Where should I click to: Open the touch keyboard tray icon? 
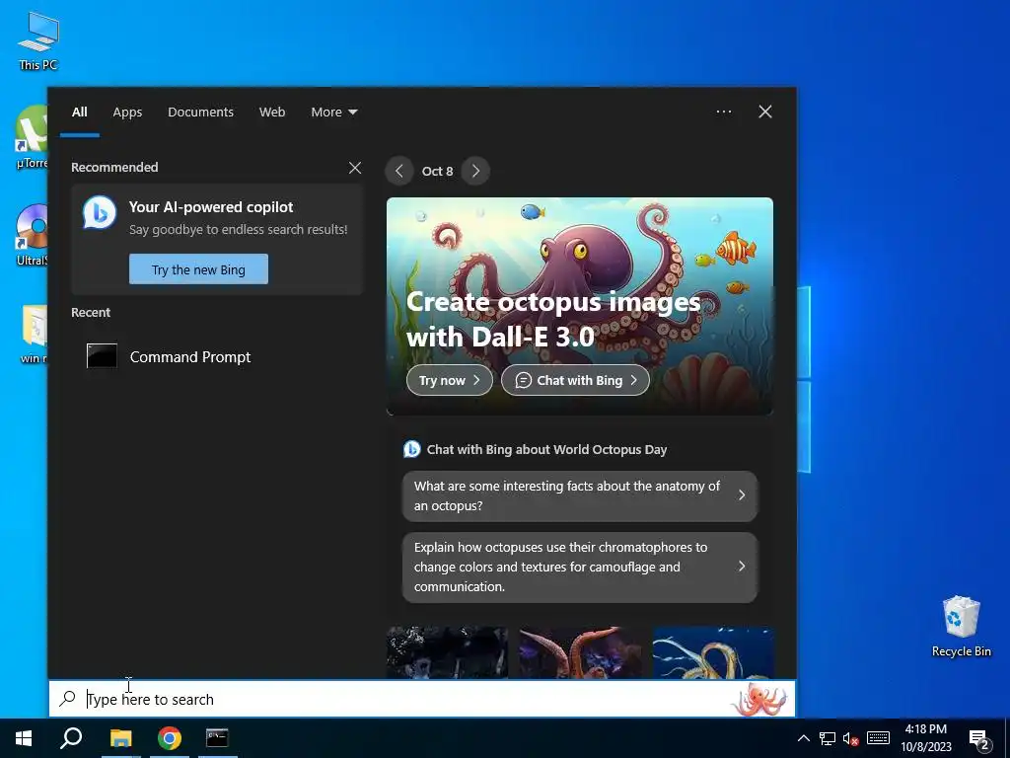click(x=878, y=738)
